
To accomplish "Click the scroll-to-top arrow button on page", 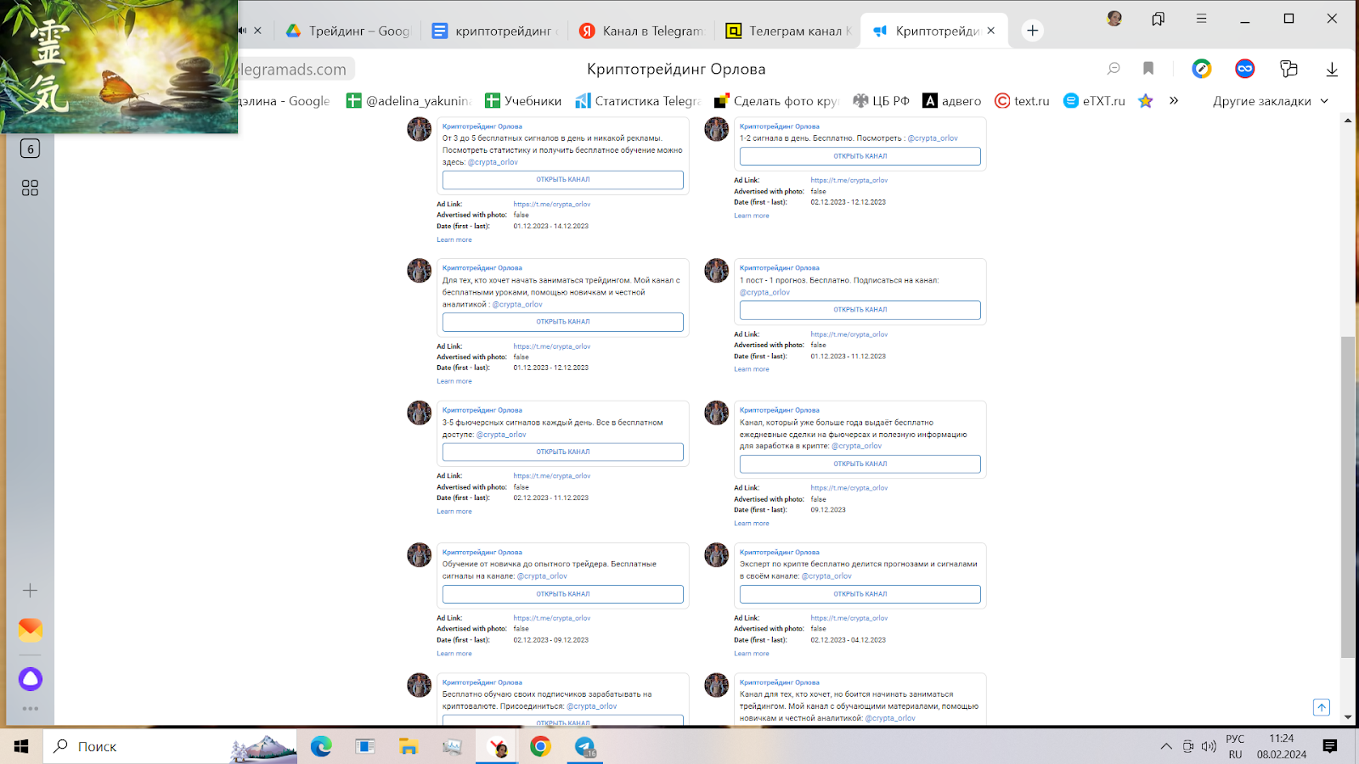I will tap(1322, 707).
